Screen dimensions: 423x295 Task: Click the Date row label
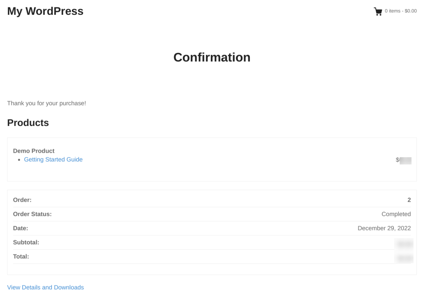click(x=20, y=228)
